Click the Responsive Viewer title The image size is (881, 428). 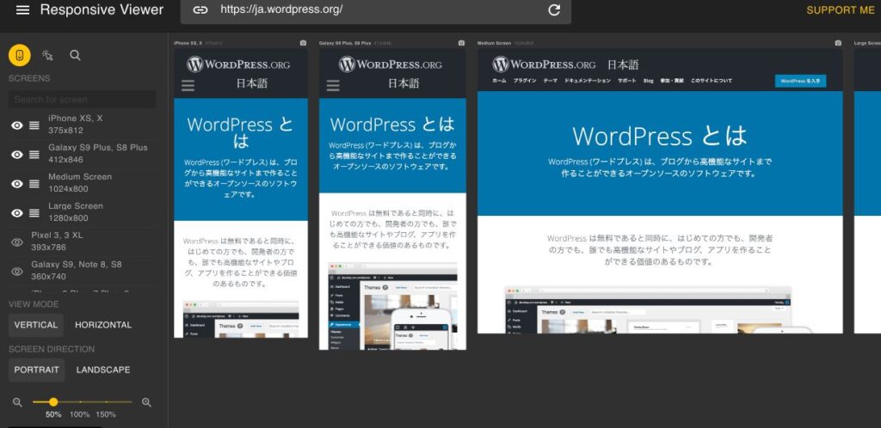tap(102, 9)
